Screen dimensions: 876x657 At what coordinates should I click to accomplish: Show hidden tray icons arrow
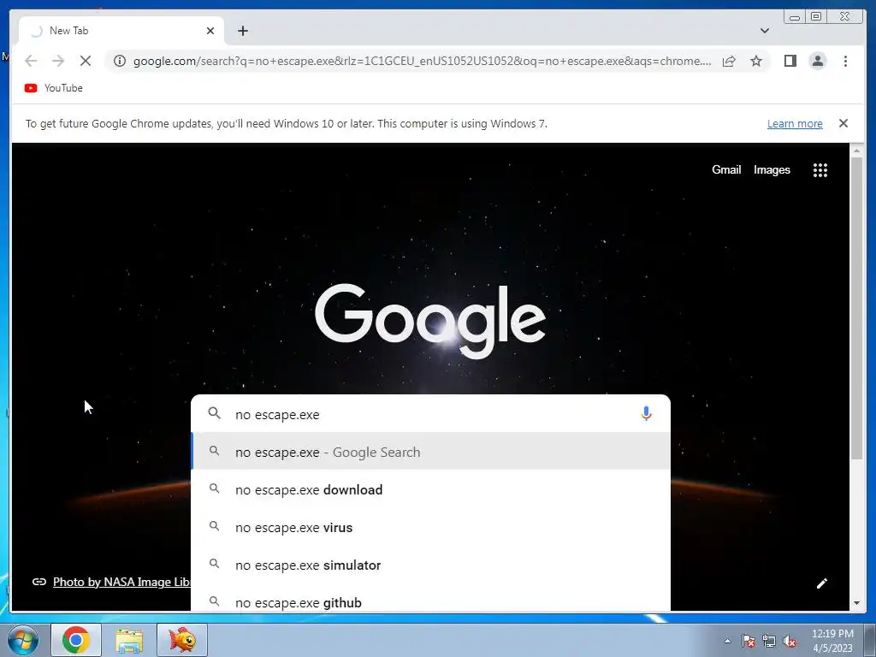[x=727, y=641]
